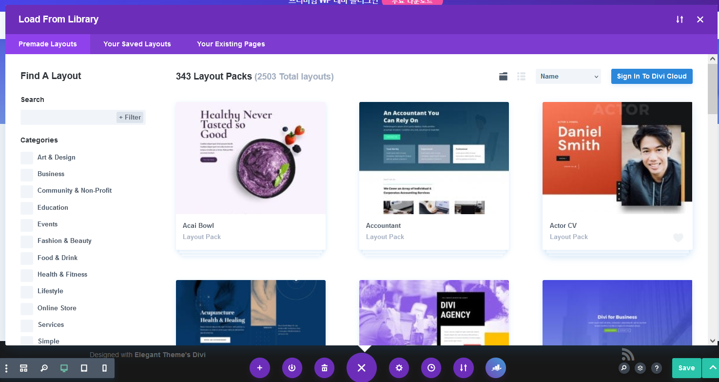Check the Education category
Image resolution: width=719 pixels, height=382 pixels.
tap(27, 208)
